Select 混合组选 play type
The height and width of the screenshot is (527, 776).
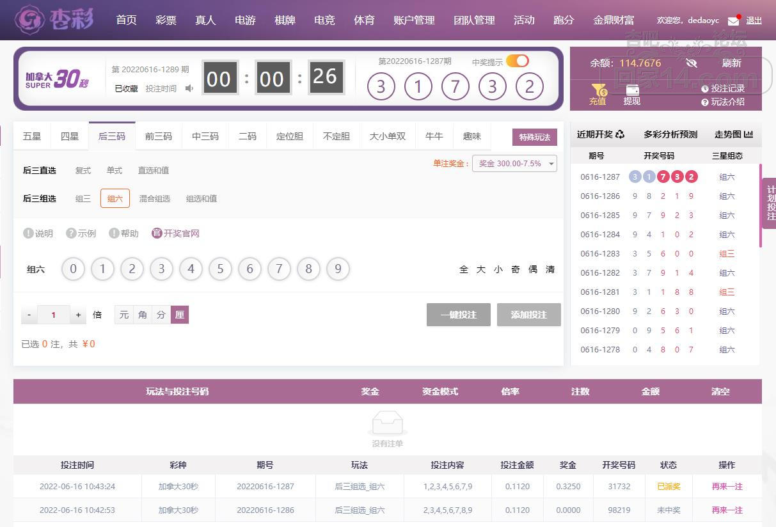click(x=155, y=198)
